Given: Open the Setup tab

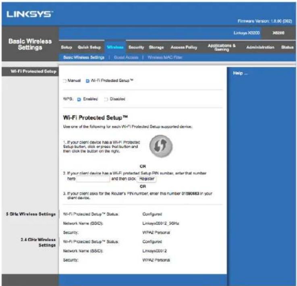Looking at the screenshot, I should (x=66, y=47).
